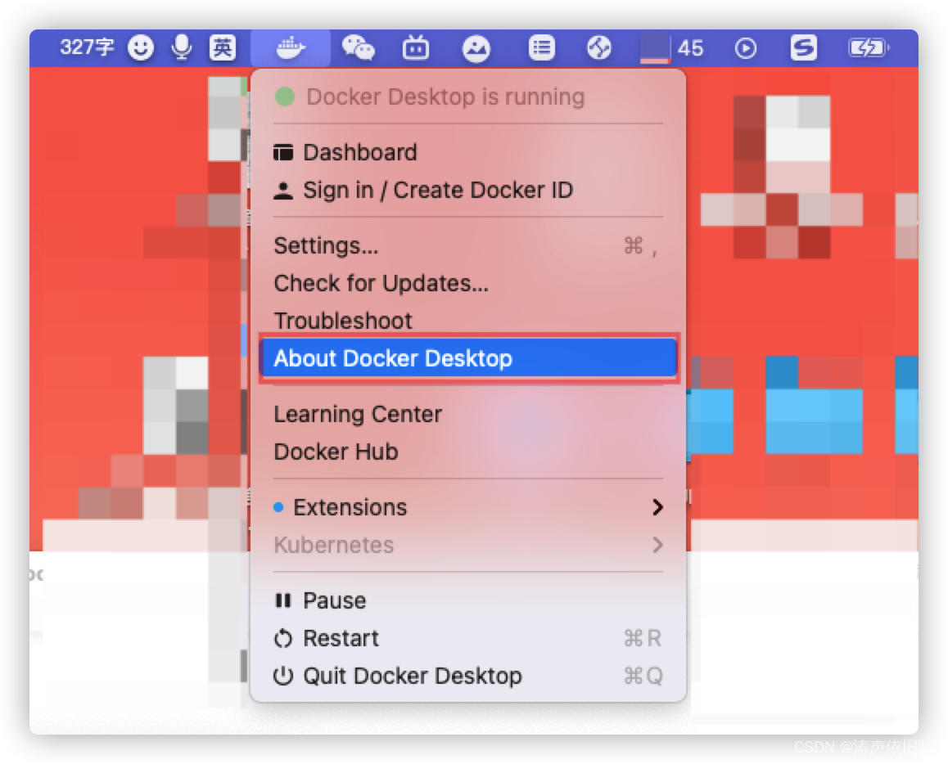Open the Sogou S menu bar icon
948x764 pixels.
[803, 47]
